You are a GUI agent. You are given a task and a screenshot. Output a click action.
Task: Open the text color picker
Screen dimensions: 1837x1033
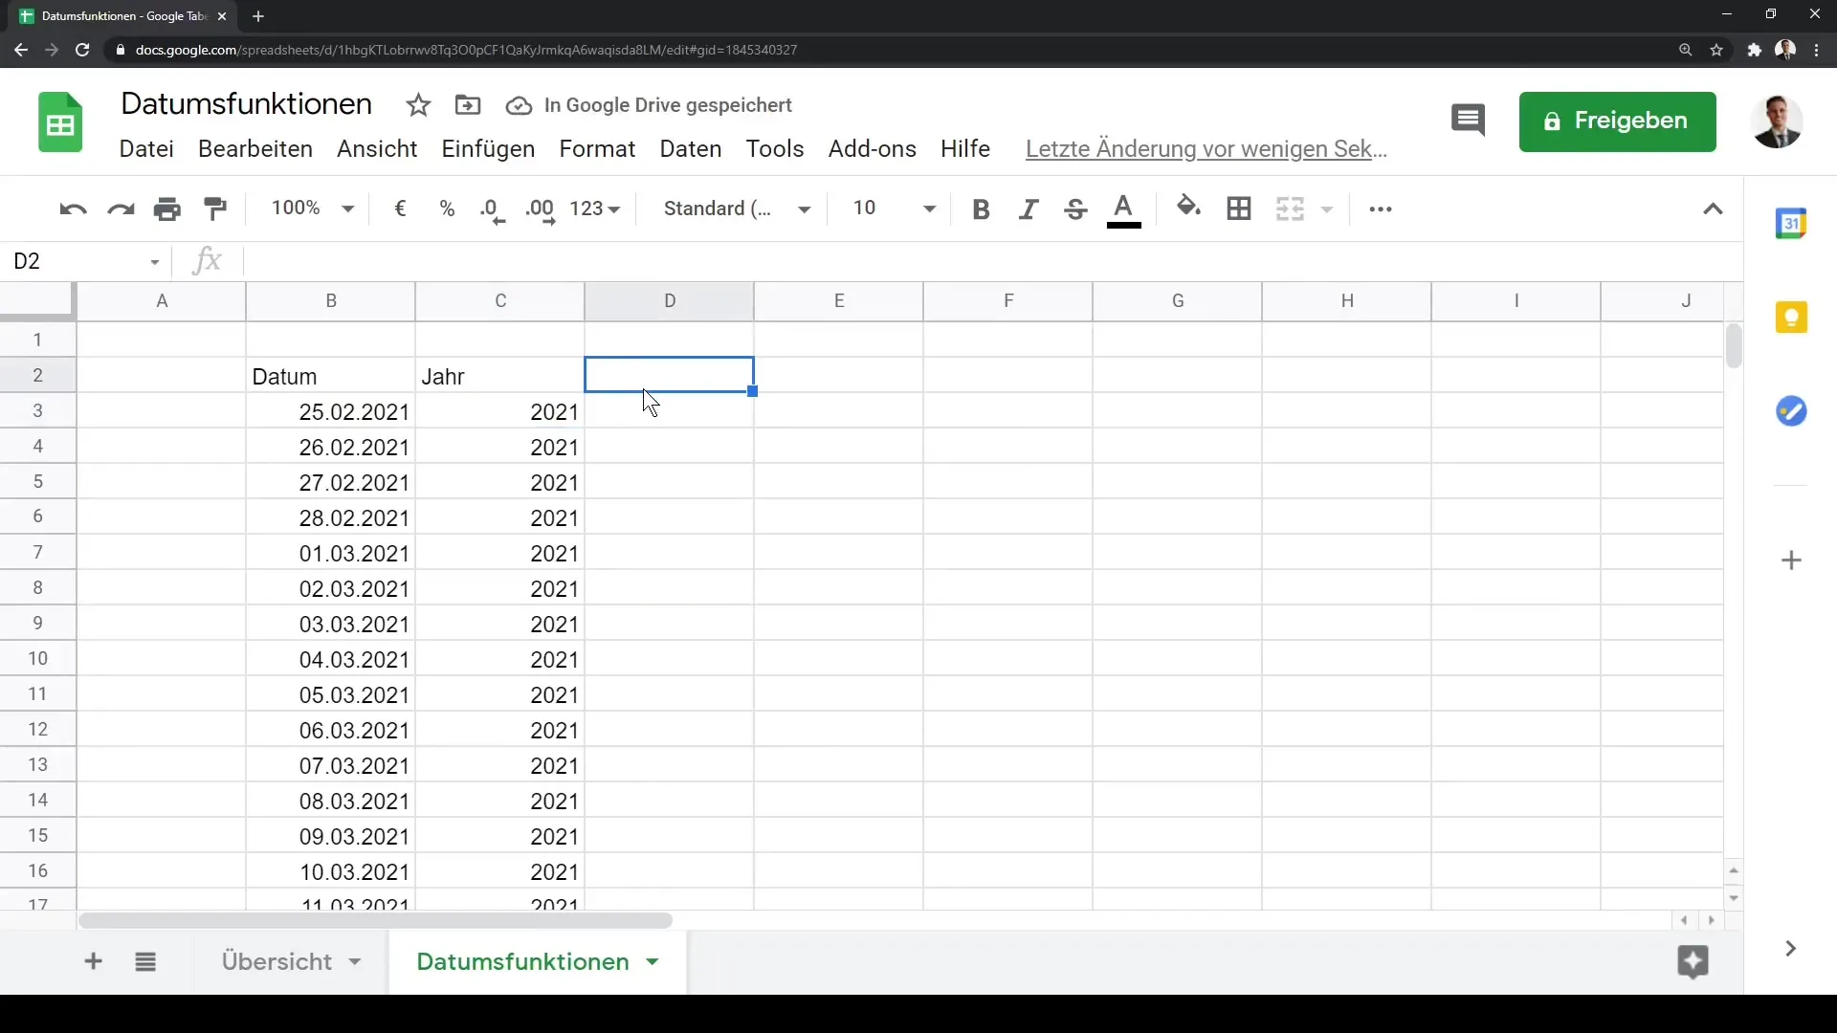click(x=1123, y=210)
